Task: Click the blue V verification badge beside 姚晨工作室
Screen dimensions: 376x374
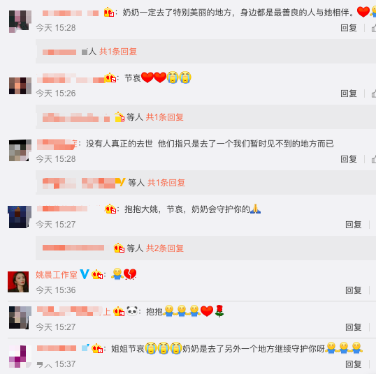Action: pos(85,274)
